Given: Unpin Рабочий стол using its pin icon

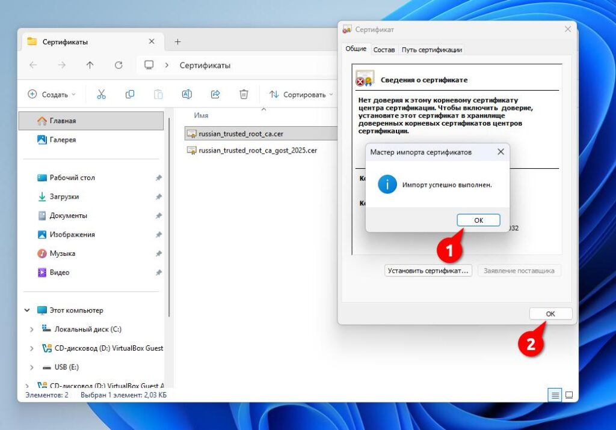Looking at the screenshot, I should [x=158, y=178].
